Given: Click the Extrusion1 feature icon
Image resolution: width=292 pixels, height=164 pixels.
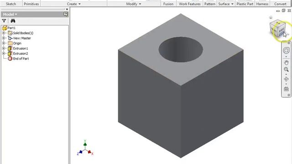Looking at the screenshot, I should [x=10, y=48].
